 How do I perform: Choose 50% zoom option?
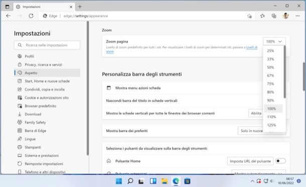point(273,67)
